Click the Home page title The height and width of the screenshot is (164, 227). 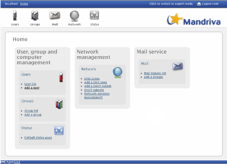[20, 39]
